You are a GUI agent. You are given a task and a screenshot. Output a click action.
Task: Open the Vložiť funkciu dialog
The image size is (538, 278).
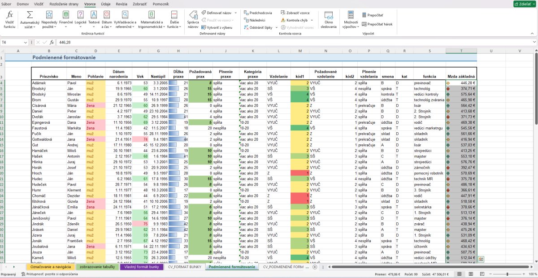point(9,20)
